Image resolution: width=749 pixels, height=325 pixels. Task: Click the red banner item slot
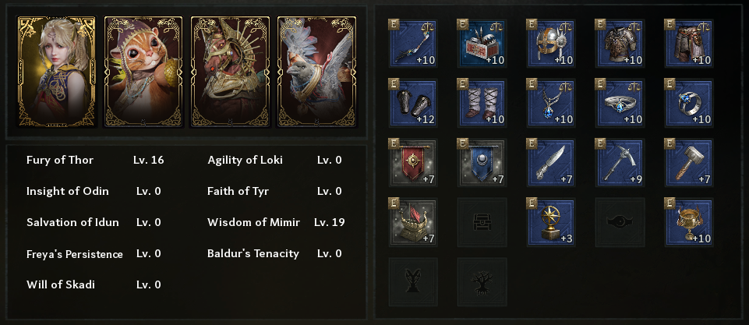click(x=412, y=163)
